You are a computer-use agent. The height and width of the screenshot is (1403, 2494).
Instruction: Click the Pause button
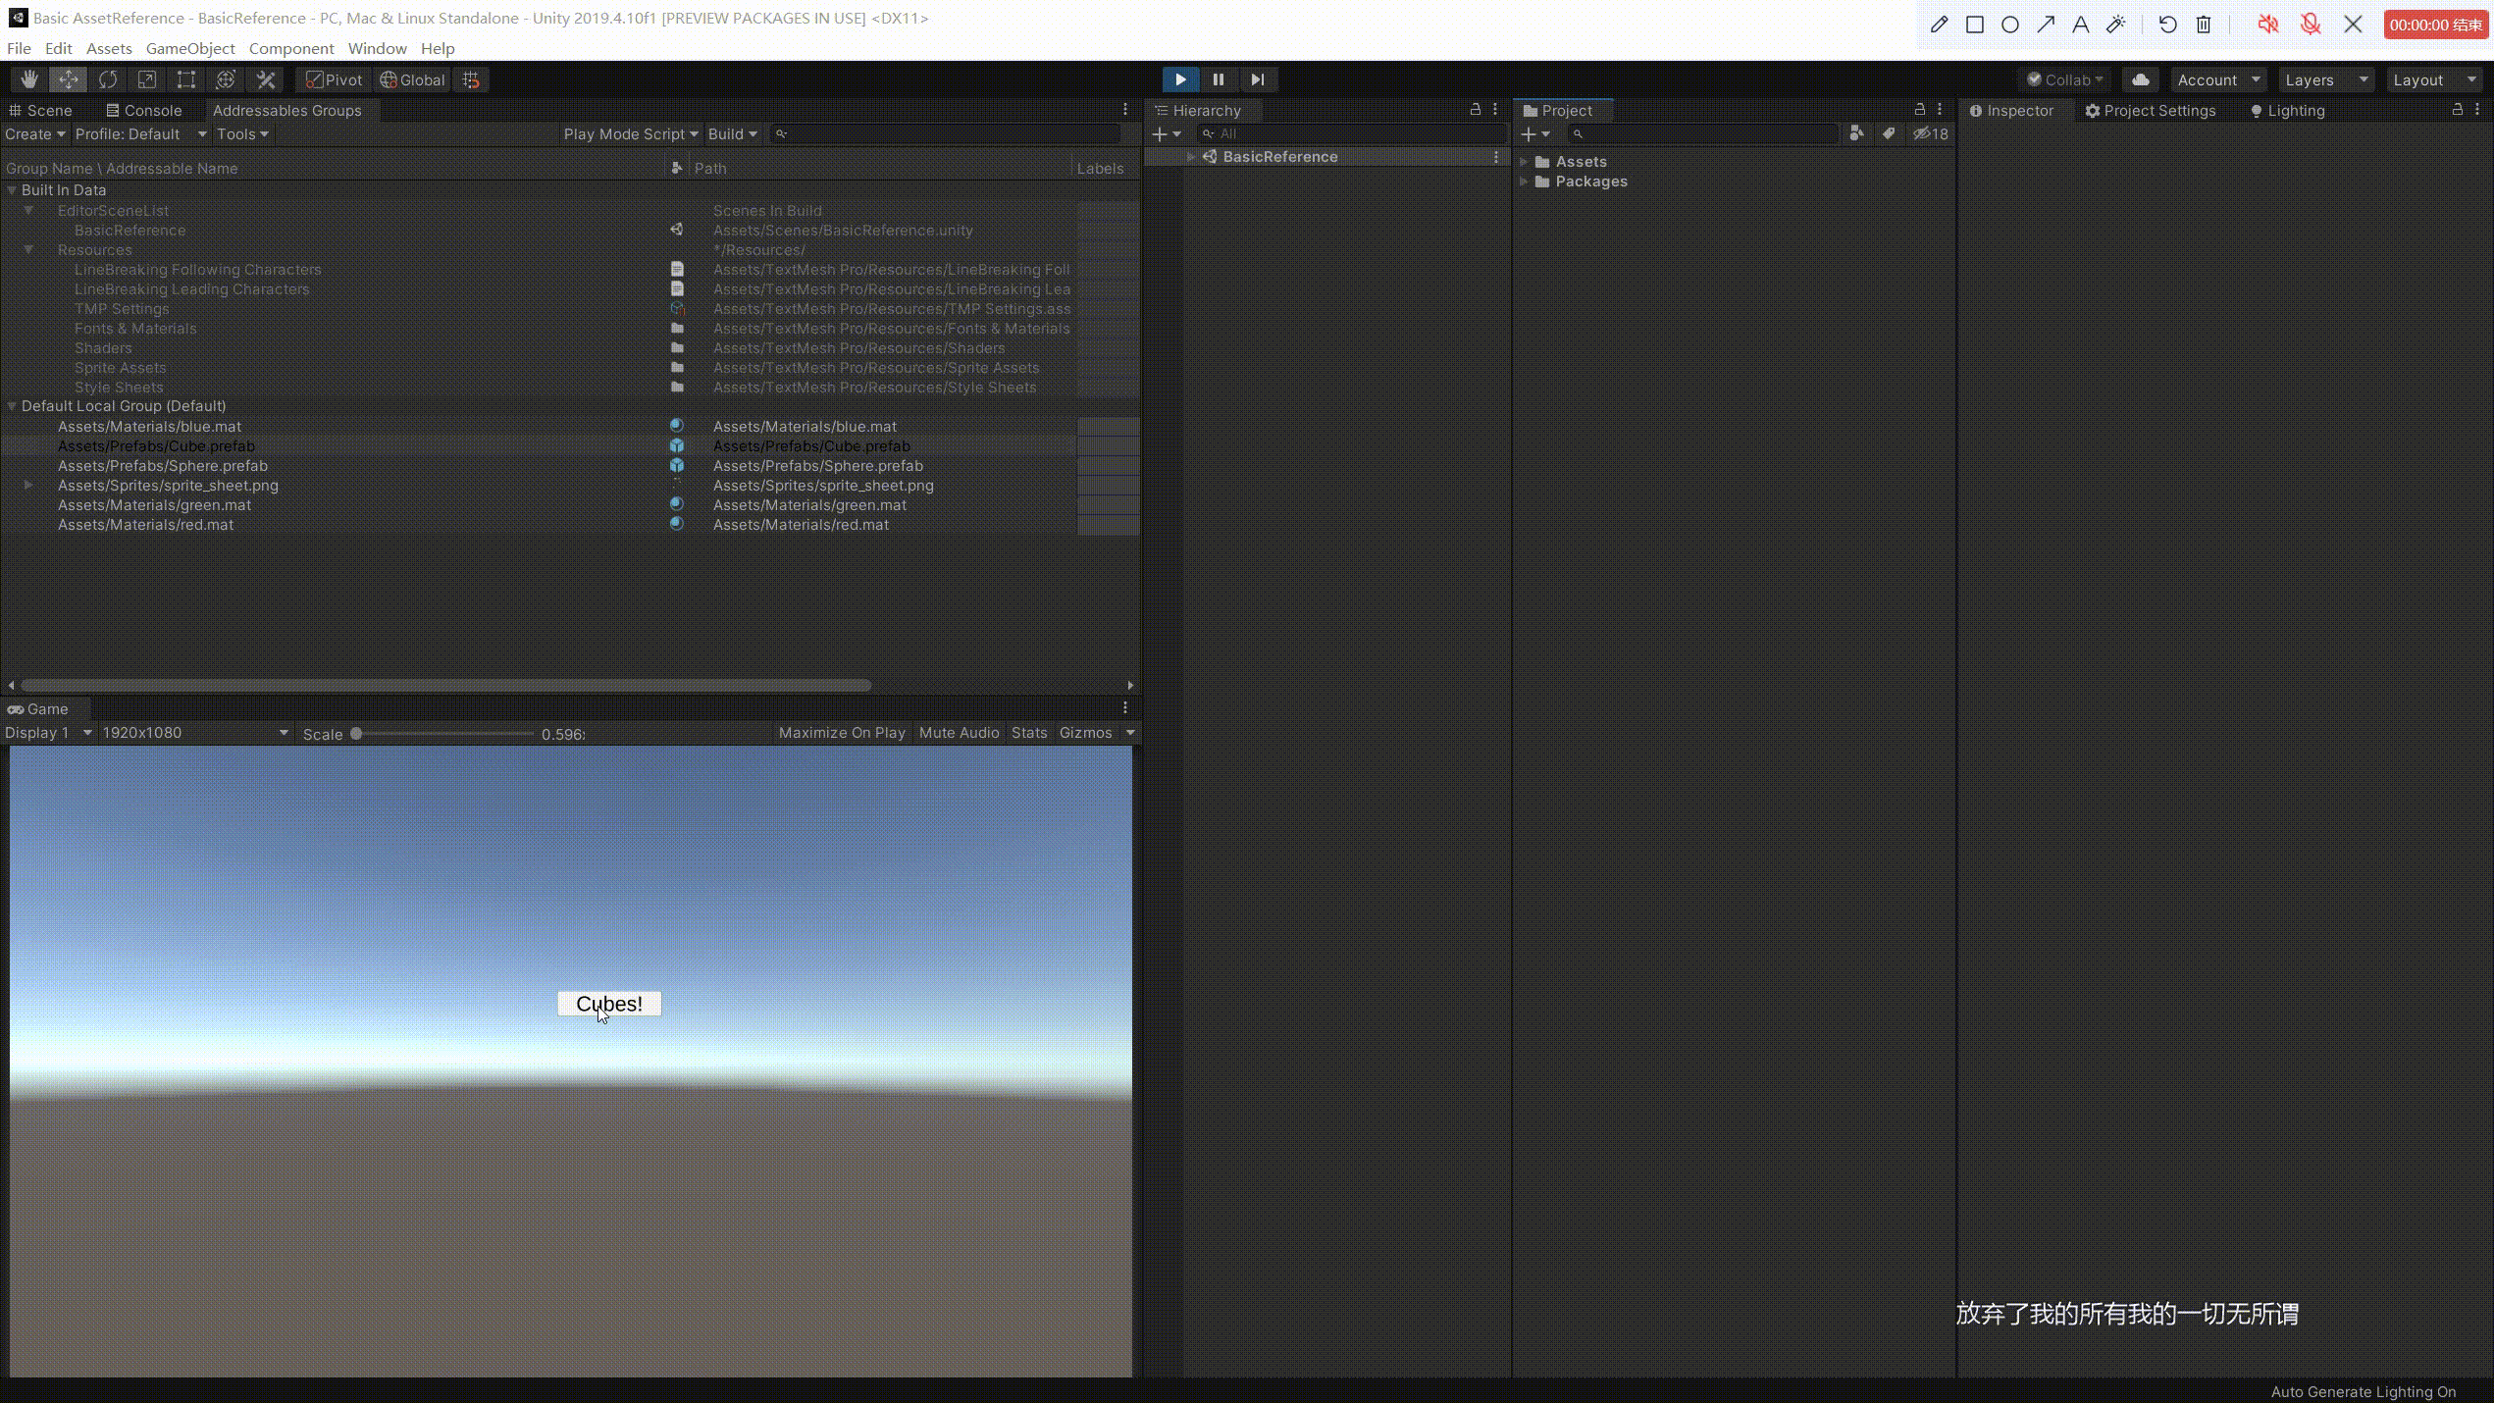coord(1219,79)
